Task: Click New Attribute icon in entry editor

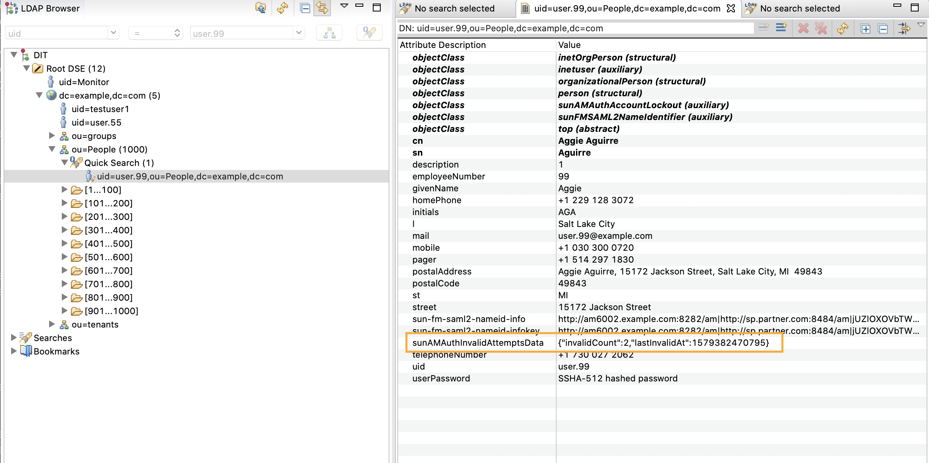Action: (781, 28)
